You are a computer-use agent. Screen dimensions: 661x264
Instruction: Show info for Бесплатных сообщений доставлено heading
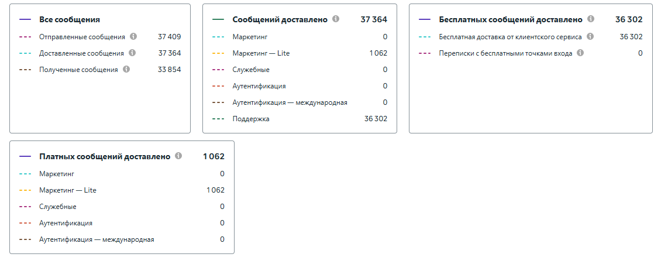(591, 19)
